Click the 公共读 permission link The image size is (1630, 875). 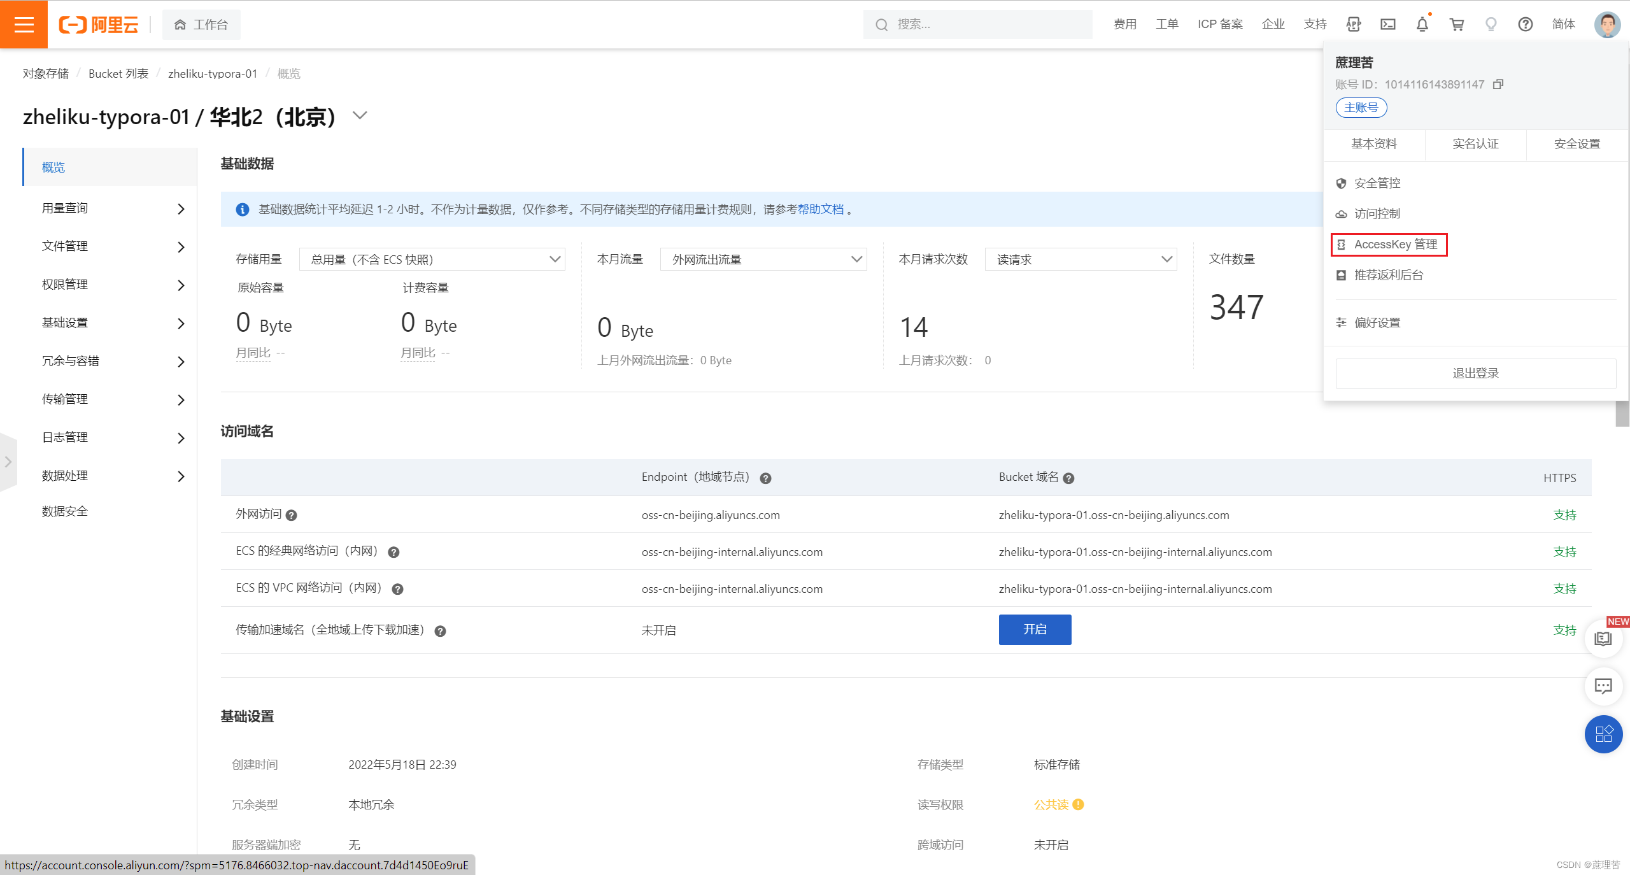click(x=1051, y=804)
